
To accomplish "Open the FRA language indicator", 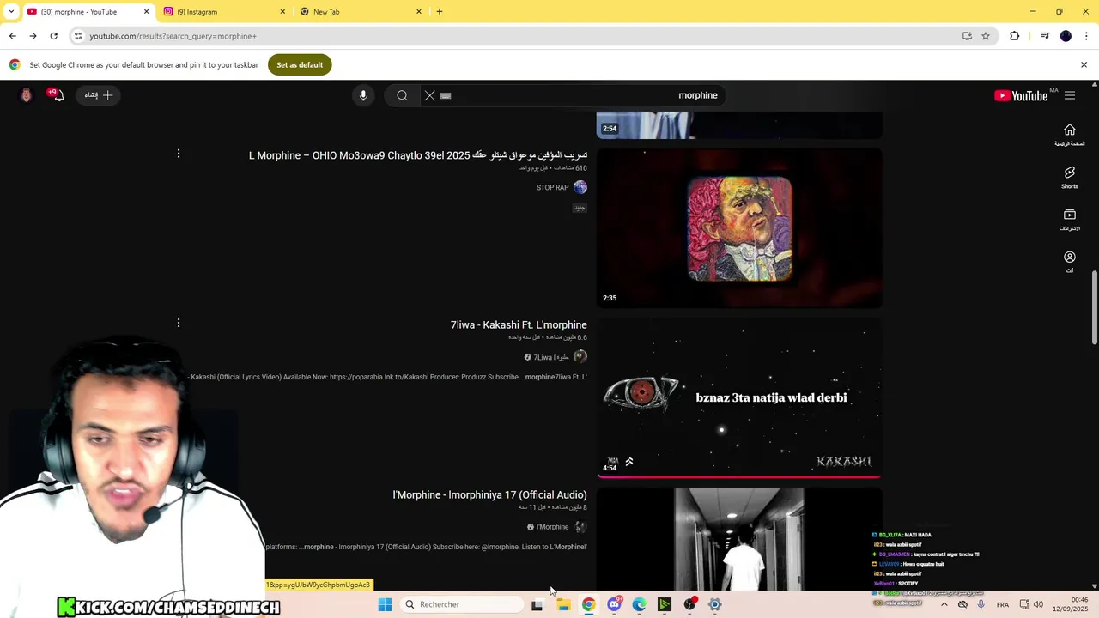I will tap(1002, 604).
